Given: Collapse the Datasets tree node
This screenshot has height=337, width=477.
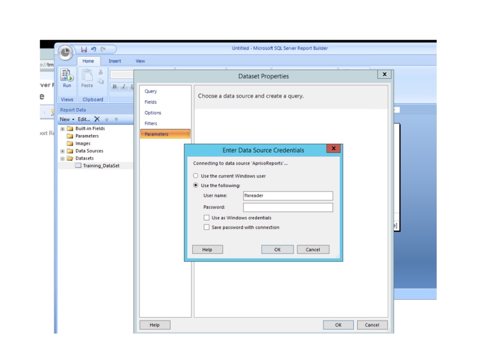Looking at the screenshot, I should tap(63, 159).
